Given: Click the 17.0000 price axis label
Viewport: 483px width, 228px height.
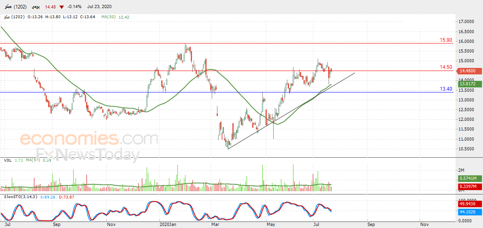Looking at the screenshot, I should point(465,21).
